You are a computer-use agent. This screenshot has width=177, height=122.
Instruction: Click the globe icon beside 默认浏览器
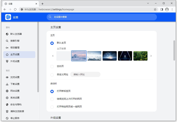[7, 34]
